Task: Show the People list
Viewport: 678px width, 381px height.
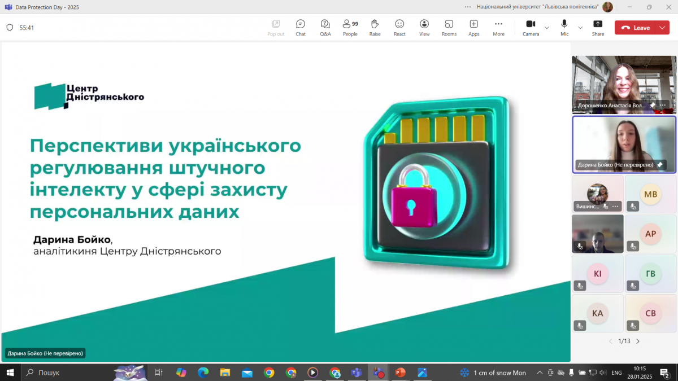Action: 350,27
